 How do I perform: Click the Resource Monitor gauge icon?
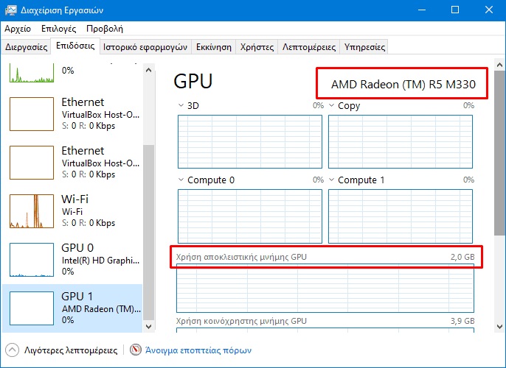click(136, 350)
